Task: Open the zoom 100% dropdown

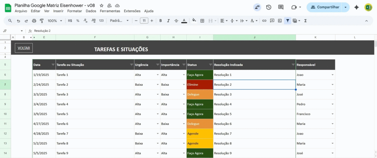Action: pyautogui.click(x=54, y=21)
